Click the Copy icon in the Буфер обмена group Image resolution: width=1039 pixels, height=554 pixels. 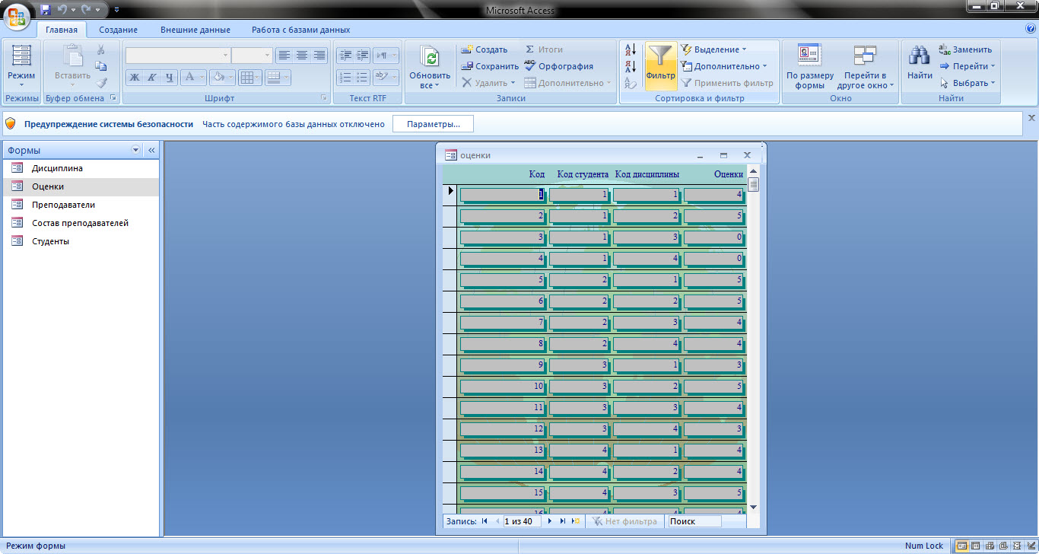(100, 66)
